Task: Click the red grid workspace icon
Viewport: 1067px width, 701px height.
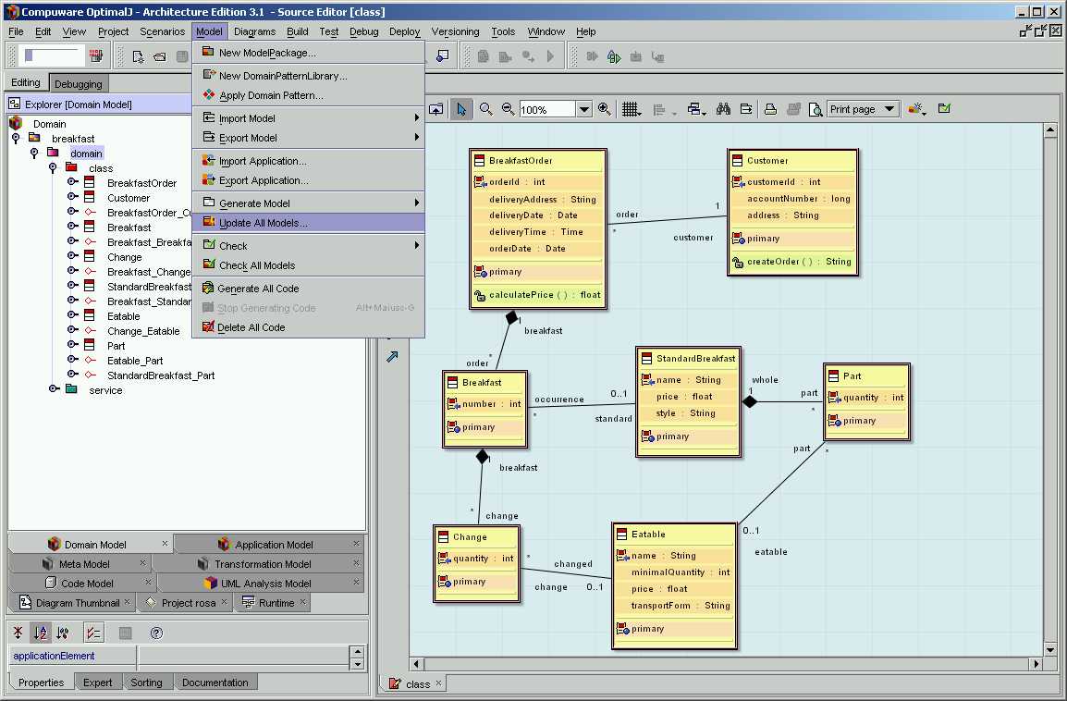Action: (96, 55)
